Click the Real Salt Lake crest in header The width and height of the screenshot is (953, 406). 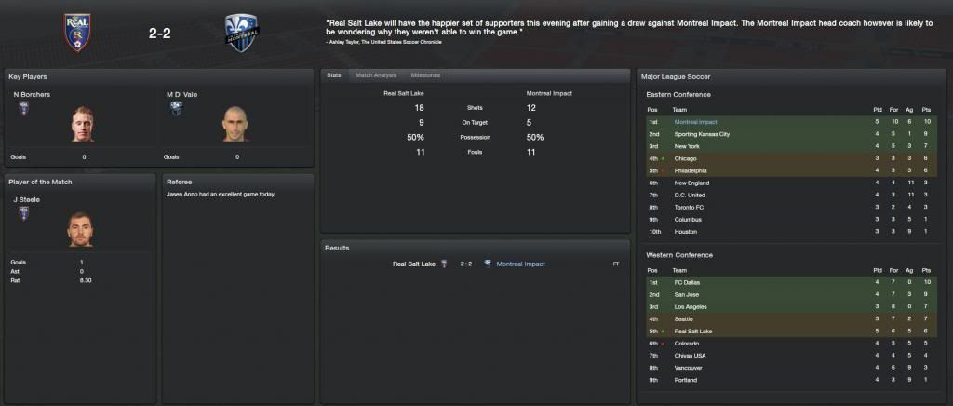point(77,32)
